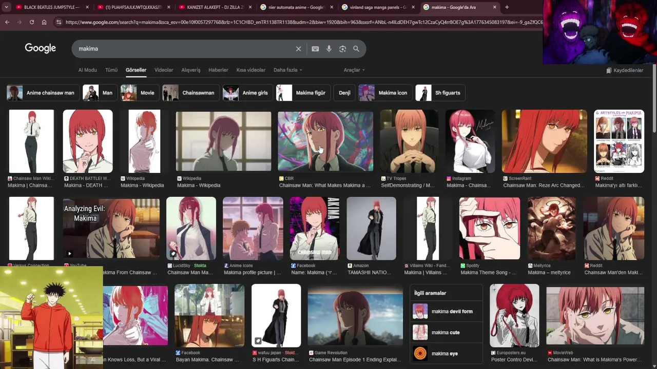Open the Kaydedilenler saved items
The height and width of the screenshot is (369, 657).
click(625, 70)
